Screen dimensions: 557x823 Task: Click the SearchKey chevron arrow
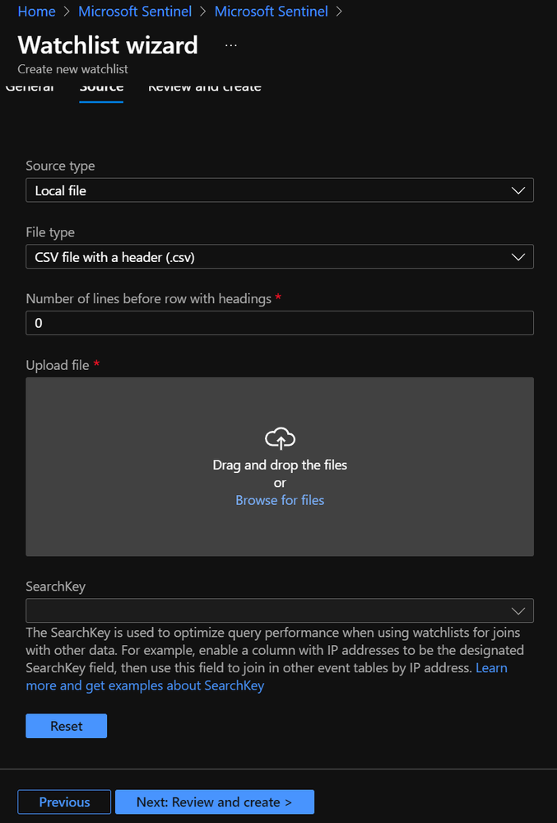point(518,610)
